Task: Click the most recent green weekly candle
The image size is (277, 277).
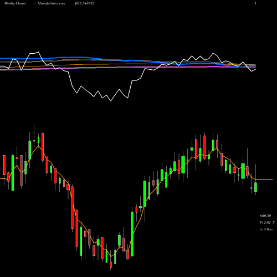Action: coord(255,187)
